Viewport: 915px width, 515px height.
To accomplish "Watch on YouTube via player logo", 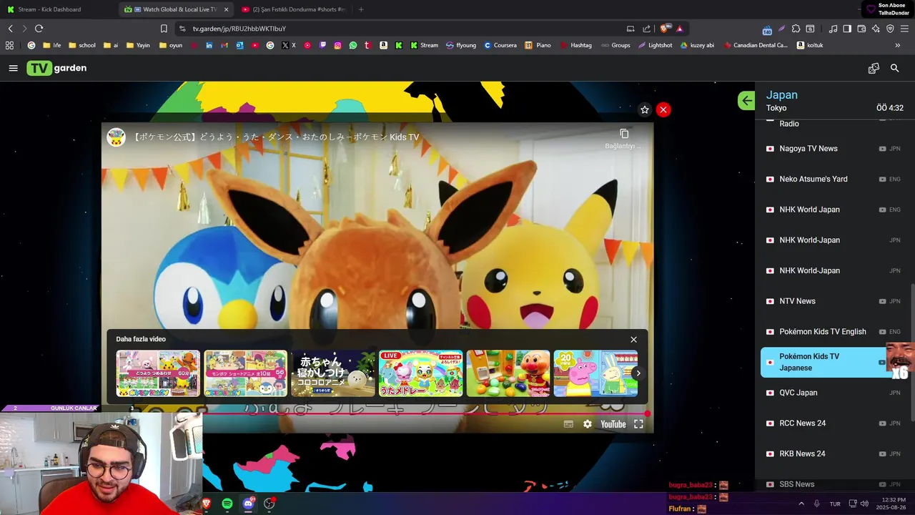I will pyautogui.click(x=613, y=424).
